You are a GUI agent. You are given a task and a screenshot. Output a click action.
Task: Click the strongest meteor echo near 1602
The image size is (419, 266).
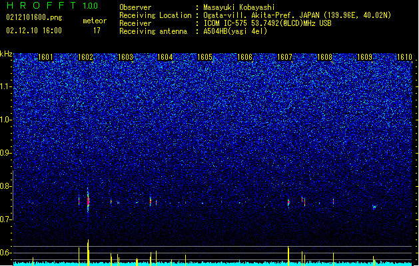point(88,201)
